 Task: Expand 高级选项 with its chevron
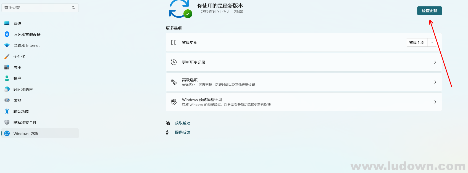pyautogui.click(x=435, y=82)
